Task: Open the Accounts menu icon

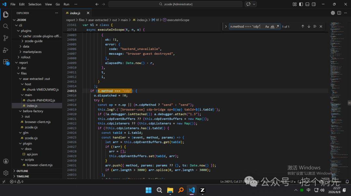Action: [6, 161]
